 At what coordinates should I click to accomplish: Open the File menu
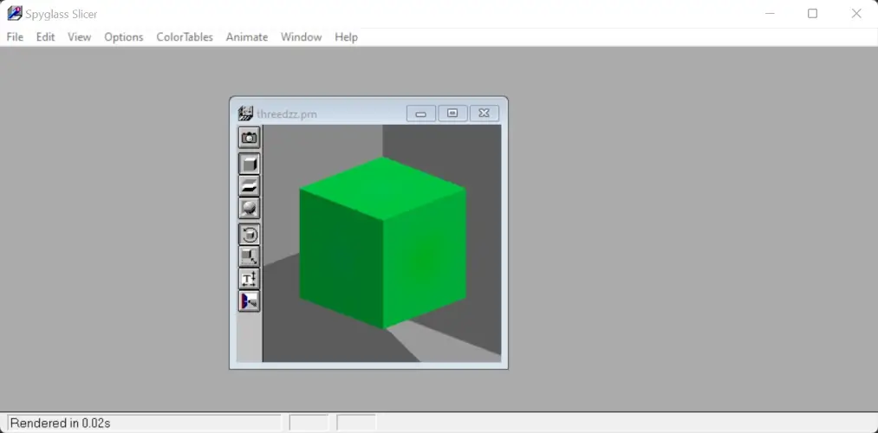pyautogui.click(x=15, y=37)
